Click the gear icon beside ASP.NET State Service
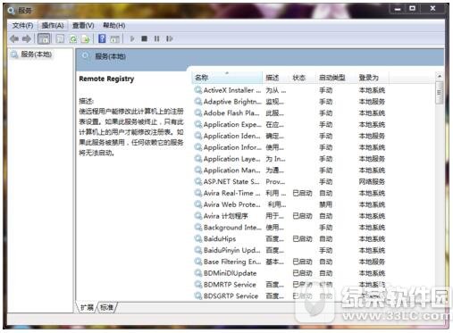The width and height of the screenshot is (453, 333). click(x=198, y=181)
